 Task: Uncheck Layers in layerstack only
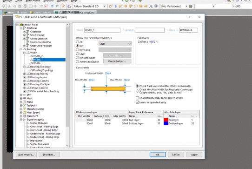137,102
